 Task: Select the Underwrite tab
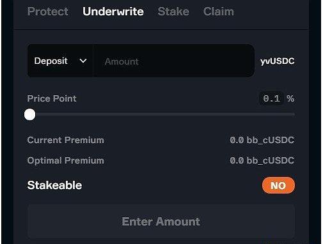tap(113, 11)
